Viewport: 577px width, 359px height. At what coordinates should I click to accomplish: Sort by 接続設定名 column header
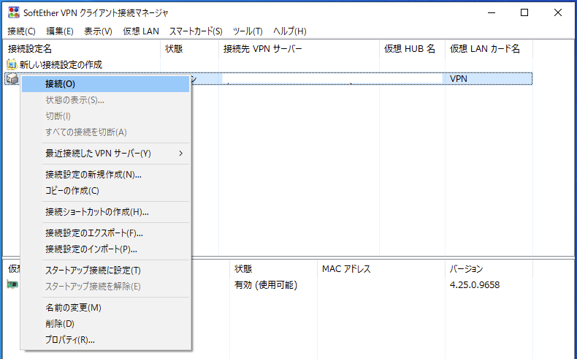coord(82,49)
